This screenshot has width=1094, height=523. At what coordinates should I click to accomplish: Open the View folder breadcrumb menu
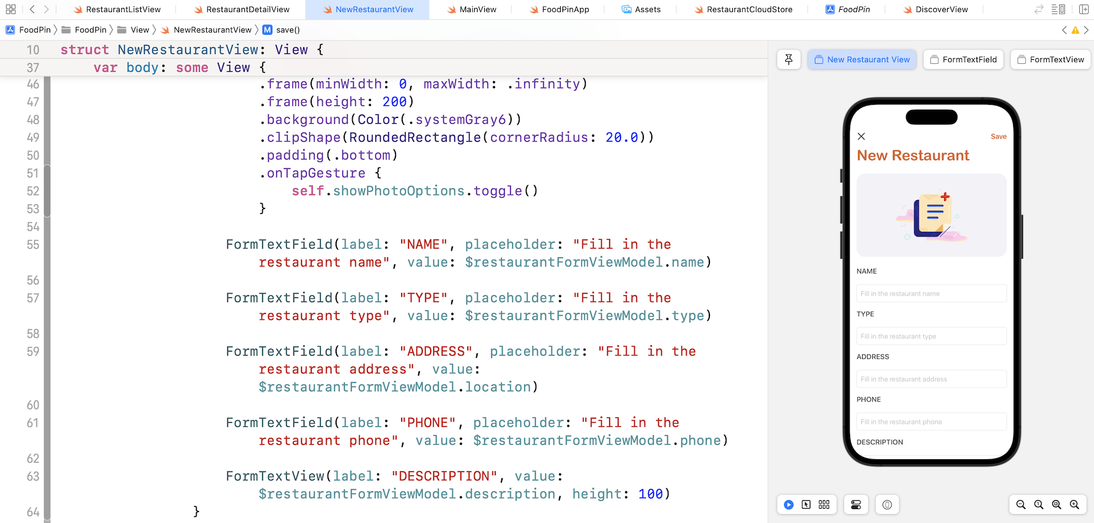click(x=139, y=30)
